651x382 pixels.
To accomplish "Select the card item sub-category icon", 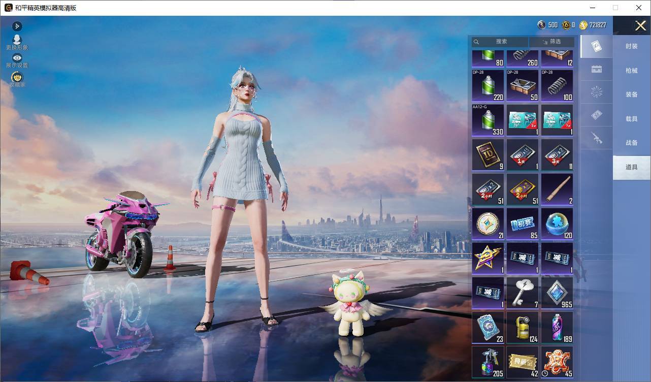I will click(597, 47).
